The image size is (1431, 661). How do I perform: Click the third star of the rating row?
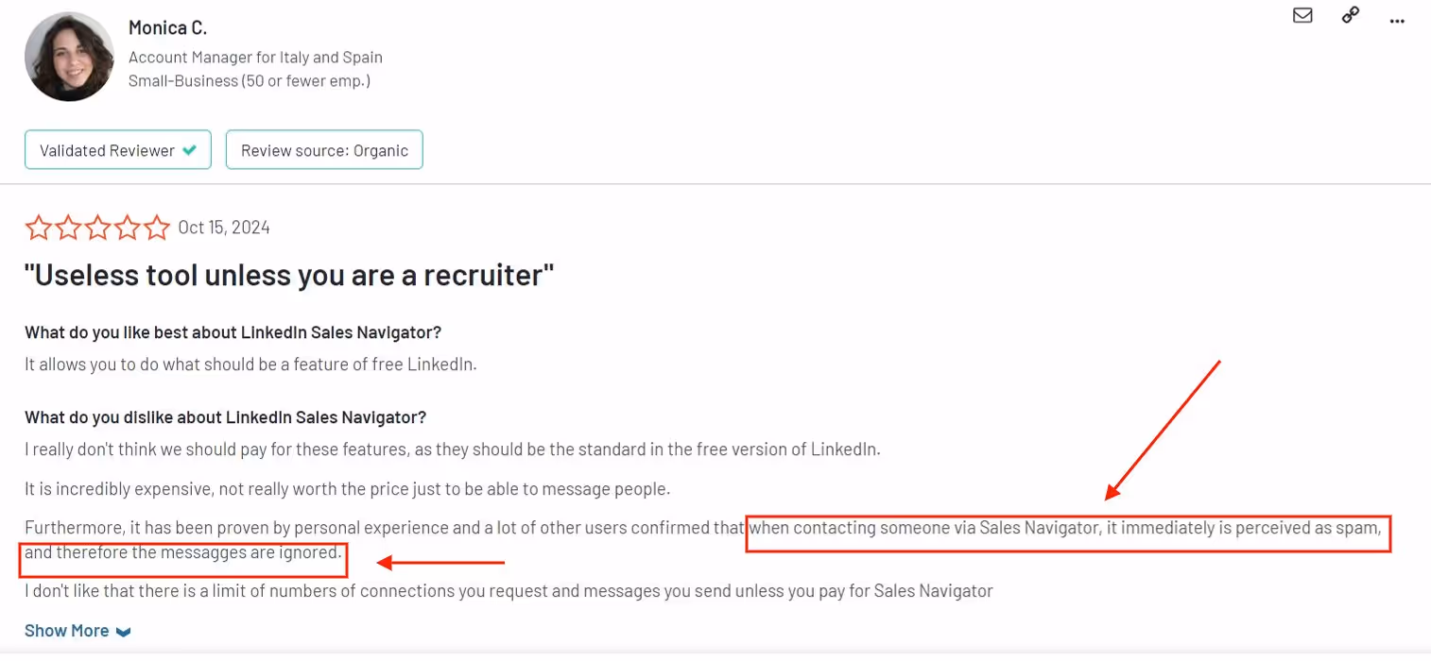coord(97,227)
